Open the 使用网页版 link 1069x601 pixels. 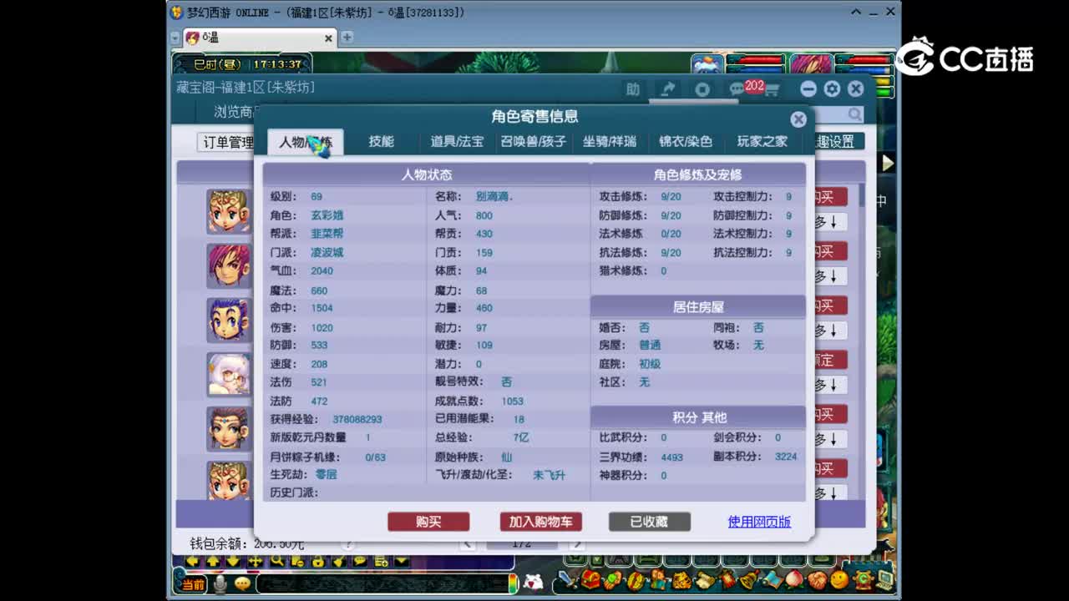click(x=759, y=522)
